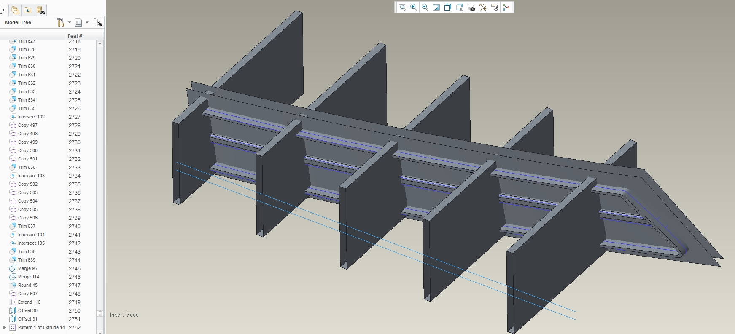Switch to the binoculars search tab

[x=40, y=10]
